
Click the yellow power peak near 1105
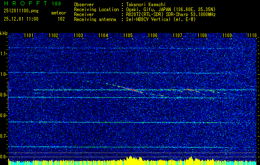click(x=131, y=158)
